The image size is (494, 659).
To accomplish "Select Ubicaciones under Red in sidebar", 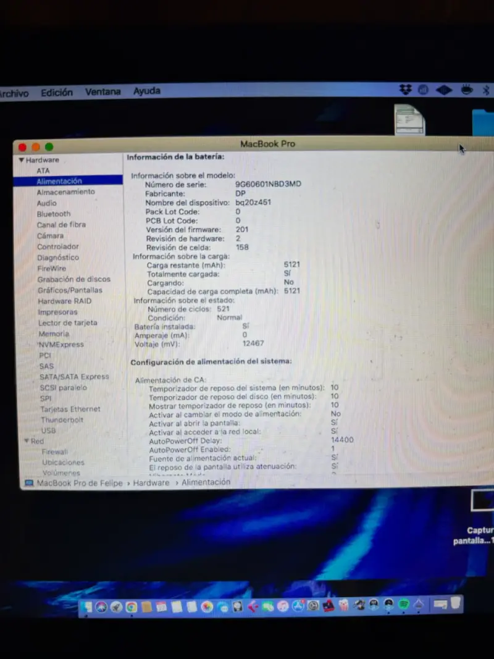I will click(x=64, y=463).
